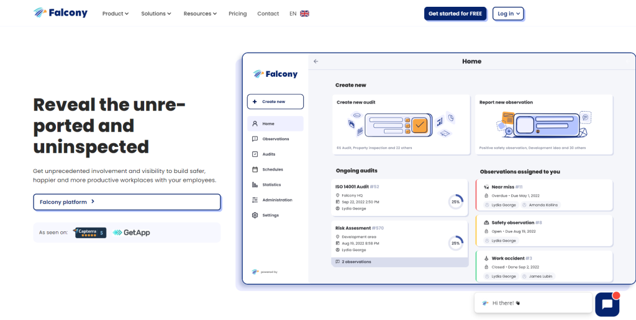Screen dimensions: 636x320
Task: Click the James Lubin assignee chip
Action: [x=537, y=276]
